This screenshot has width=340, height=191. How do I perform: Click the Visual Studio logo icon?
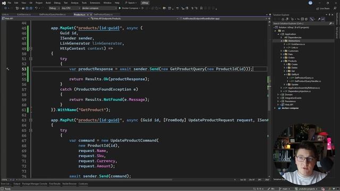pos(4,3)
